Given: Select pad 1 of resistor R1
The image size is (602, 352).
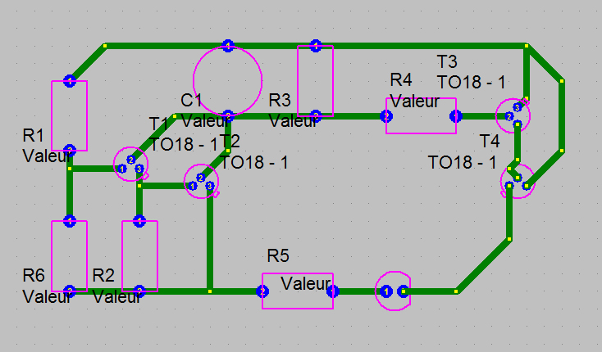Looking at the screenshot, I should [x=70, y=81].
